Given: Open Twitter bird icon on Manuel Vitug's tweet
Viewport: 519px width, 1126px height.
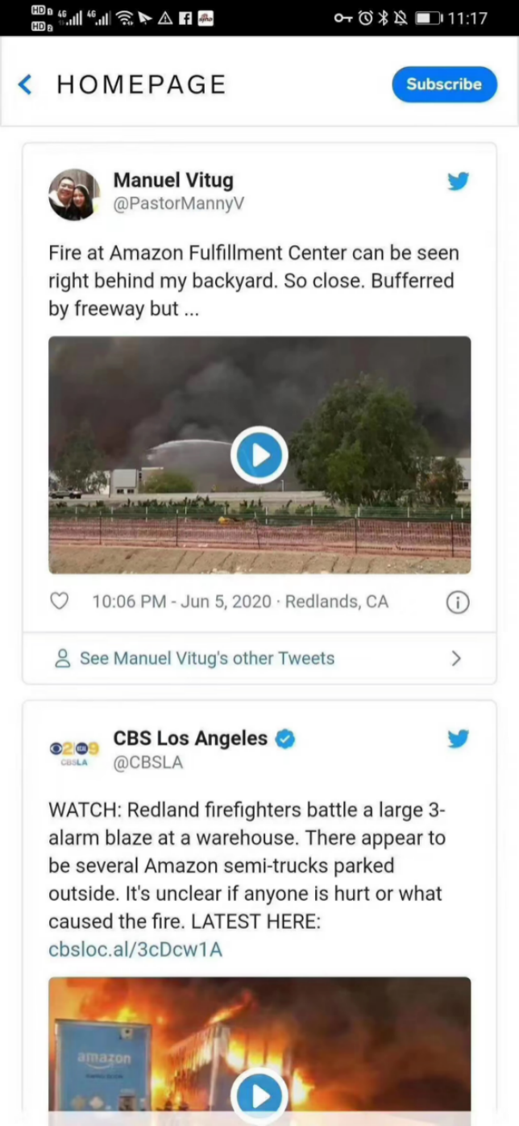Looking at the screenshot, I should [459, 181].
